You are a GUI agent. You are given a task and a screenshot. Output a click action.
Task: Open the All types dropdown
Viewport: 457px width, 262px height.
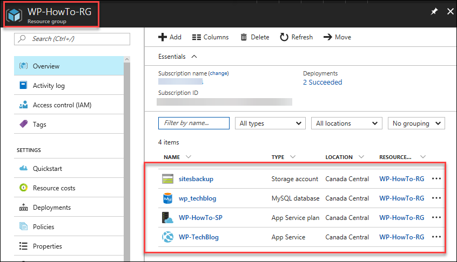(x=270, y=123)
